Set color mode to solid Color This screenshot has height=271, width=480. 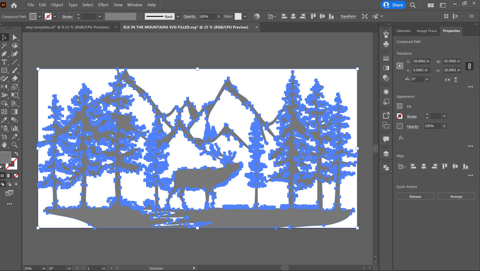pos(3,175)
